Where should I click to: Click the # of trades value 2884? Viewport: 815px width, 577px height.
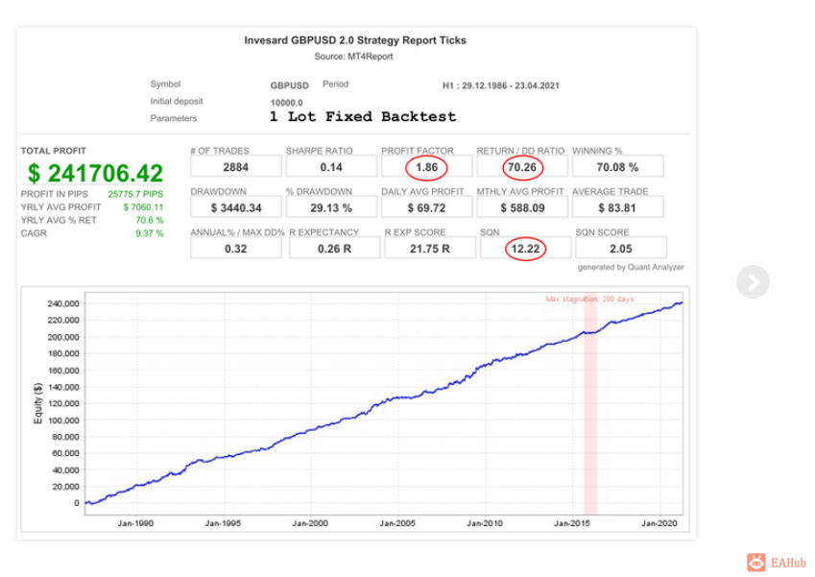[235, 167]
